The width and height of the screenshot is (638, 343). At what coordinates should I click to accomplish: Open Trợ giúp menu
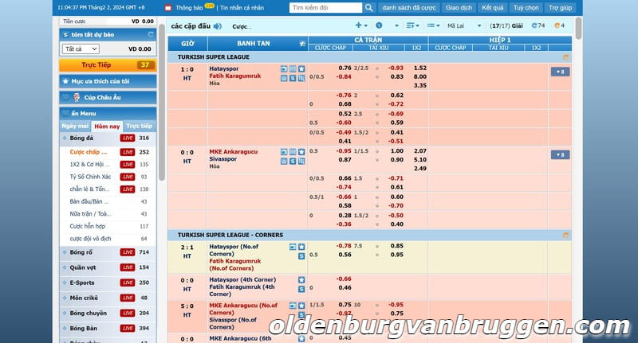[x=561, y=8]
